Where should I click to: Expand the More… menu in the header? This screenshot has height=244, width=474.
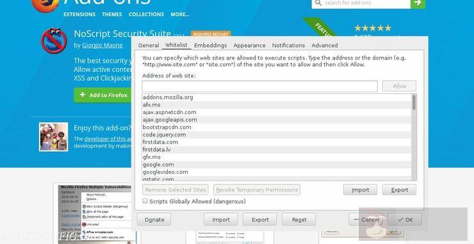click(180, 14)
